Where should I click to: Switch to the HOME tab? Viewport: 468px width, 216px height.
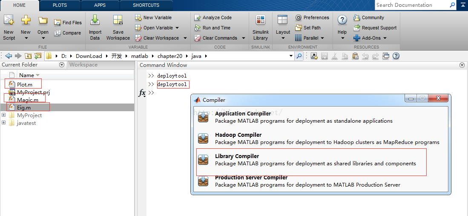[20, 6]
